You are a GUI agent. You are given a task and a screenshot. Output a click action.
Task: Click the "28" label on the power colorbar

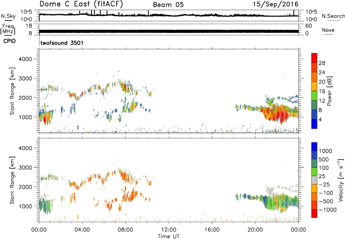(x=322, y=63)
